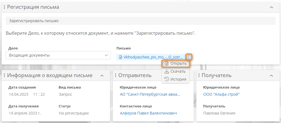Collapse the Информация о входящем письме panel

pos(102,76)
